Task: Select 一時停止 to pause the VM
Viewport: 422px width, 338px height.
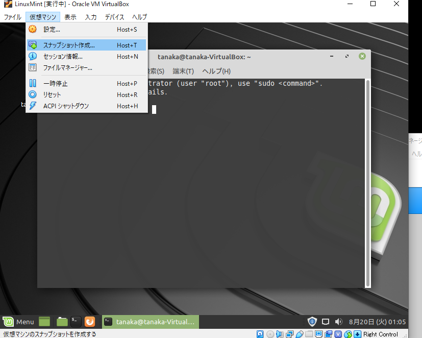Action: pos(86,84)
